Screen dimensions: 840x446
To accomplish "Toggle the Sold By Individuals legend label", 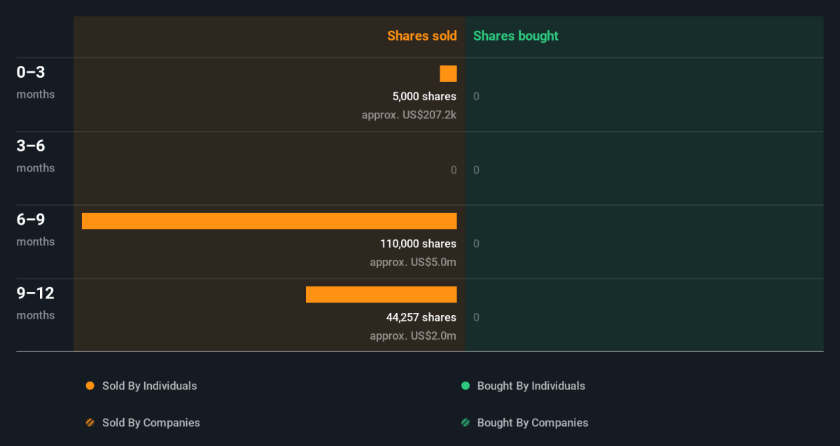I will tap(150, 386).
